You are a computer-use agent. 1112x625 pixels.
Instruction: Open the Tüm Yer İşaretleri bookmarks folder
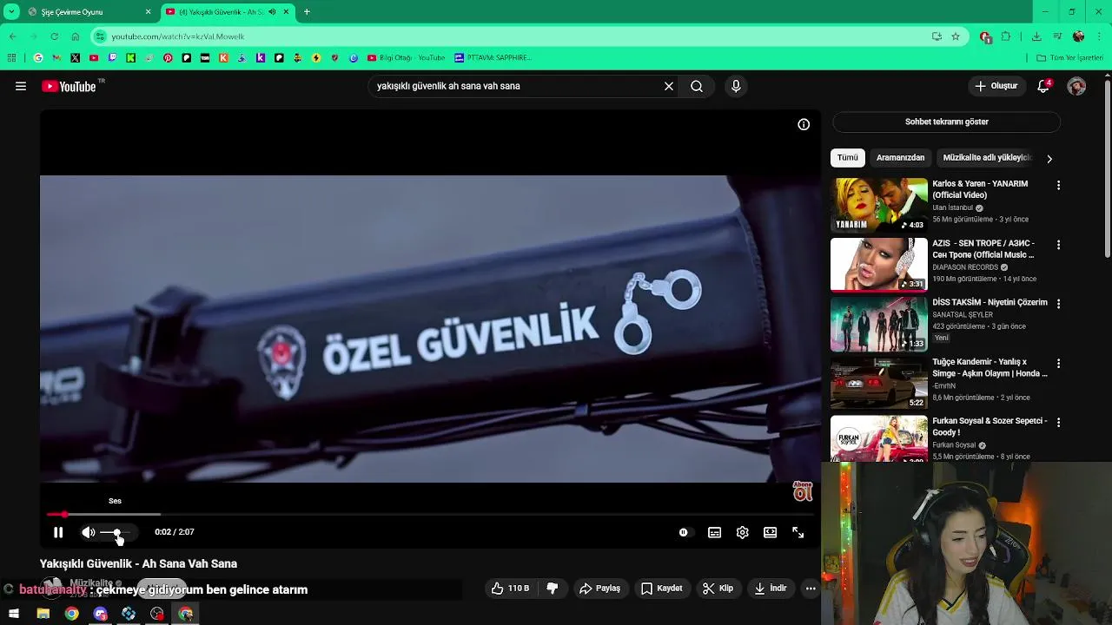tap(1069, 58)
